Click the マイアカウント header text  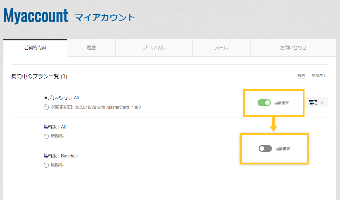(x=105, y=17)
